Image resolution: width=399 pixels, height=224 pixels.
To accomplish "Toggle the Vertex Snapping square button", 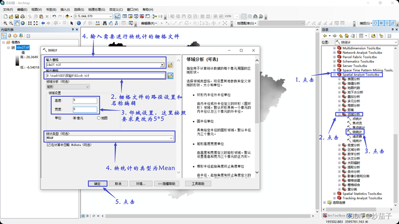I will [387, 23].
